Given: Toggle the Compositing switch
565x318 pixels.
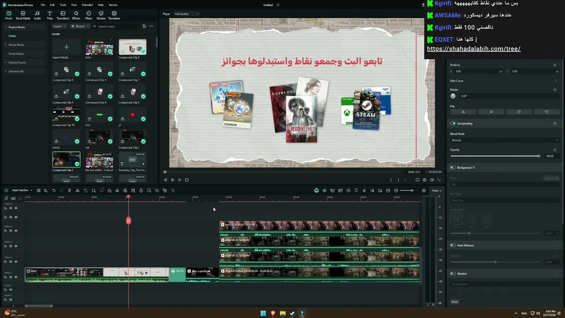Looking at the screenshot, I should click(453, 124).
